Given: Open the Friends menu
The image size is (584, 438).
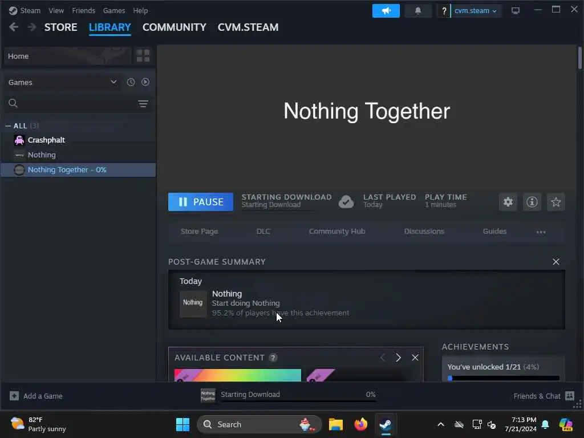Looking at the screenshot, I should click(83, 10).
